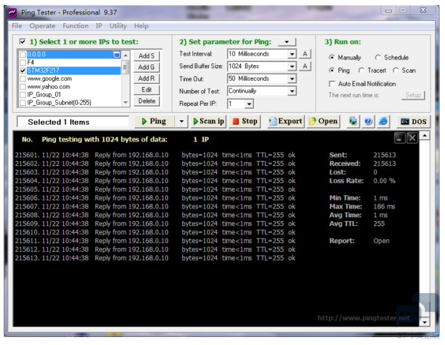Screen dimensions: 445x345
Task: Open the Number of Test dropdown
Action: (x=291, y=91)
